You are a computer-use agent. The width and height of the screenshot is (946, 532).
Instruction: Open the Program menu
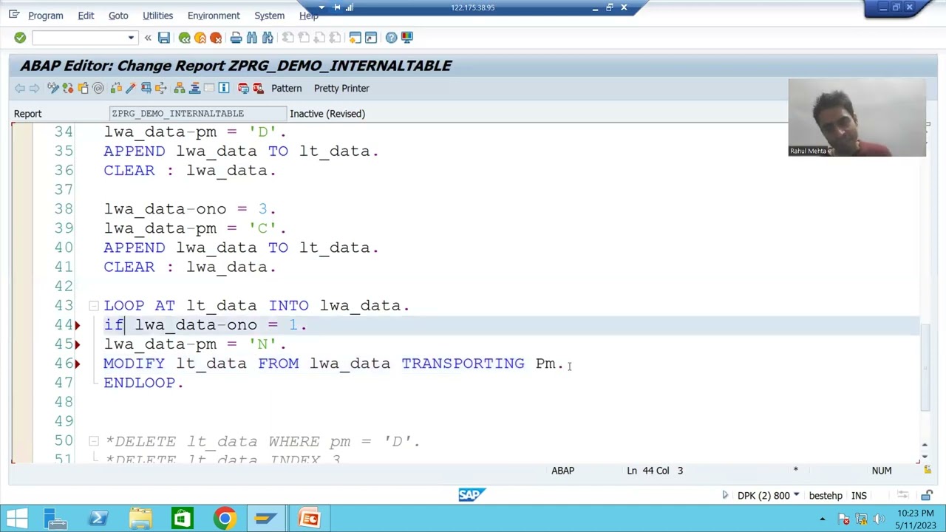[x=46, y=16]
